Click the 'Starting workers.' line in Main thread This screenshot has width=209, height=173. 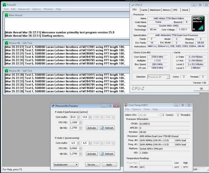coord(35,36)
